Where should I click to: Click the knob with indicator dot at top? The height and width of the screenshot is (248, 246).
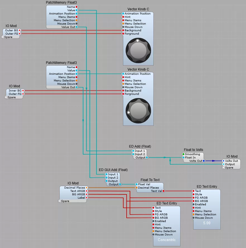tap(138, 50)
